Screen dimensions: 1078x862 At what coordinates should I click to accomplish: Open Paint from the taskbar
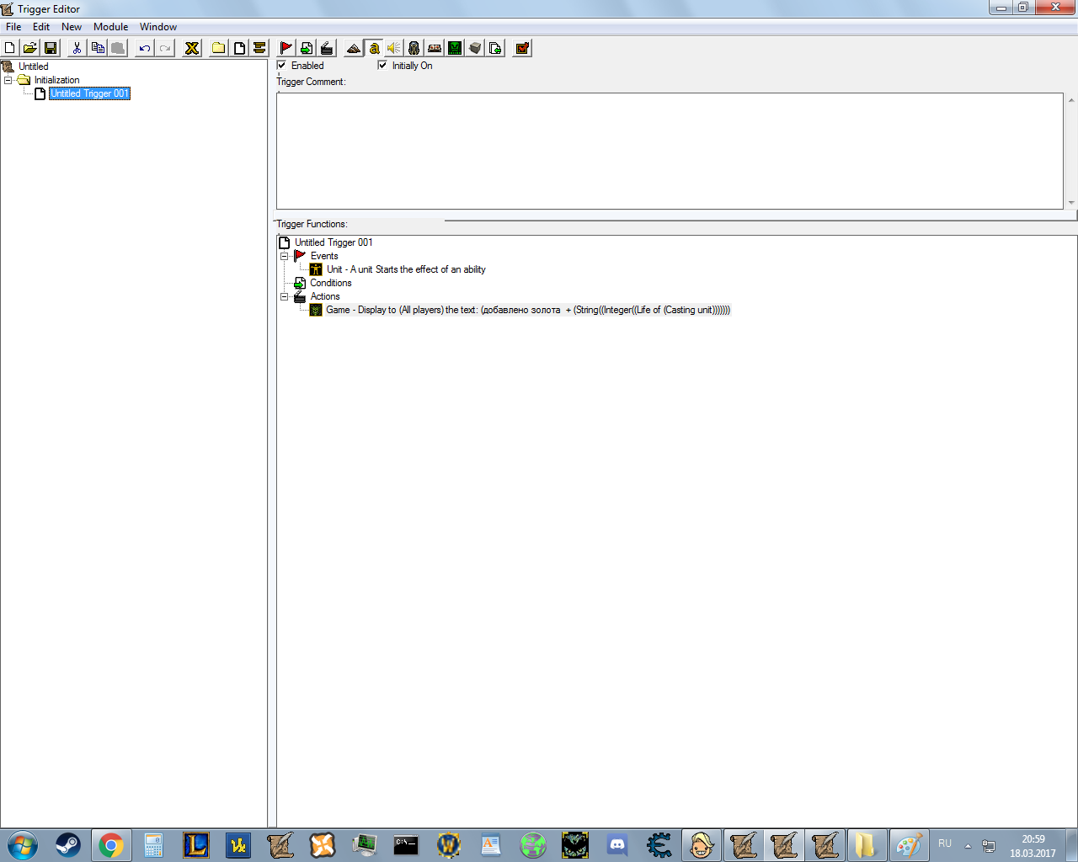[x=909, y=844]
